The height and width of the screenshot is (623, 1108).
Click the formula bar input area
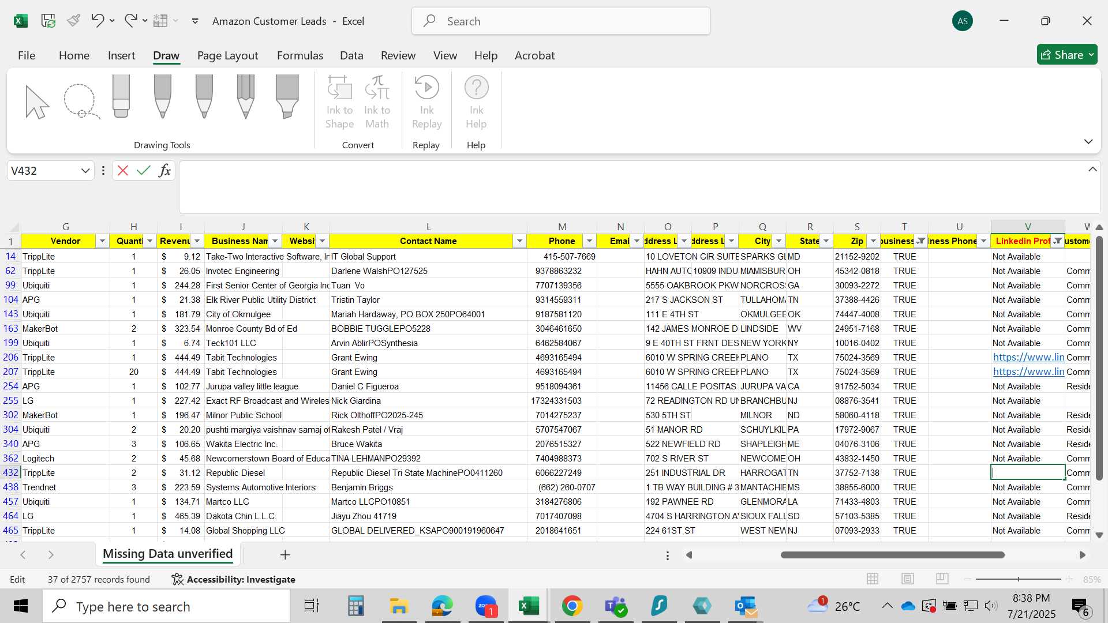click(632, 187)
